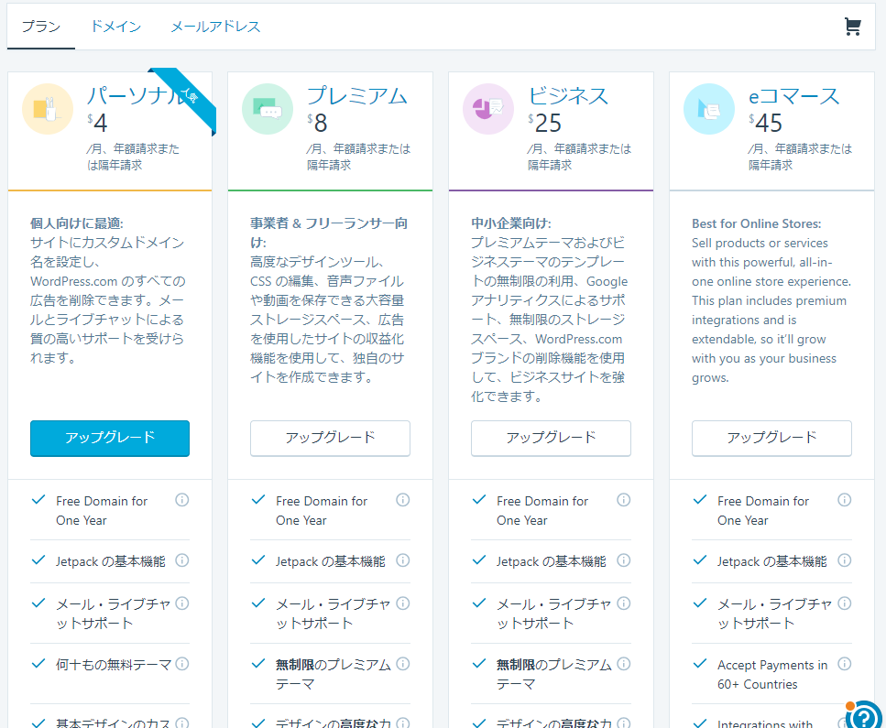Screen dimensions: 886x728
Task: Click the パーソナル plan yellow icon
Action: [x=48, y=109]
